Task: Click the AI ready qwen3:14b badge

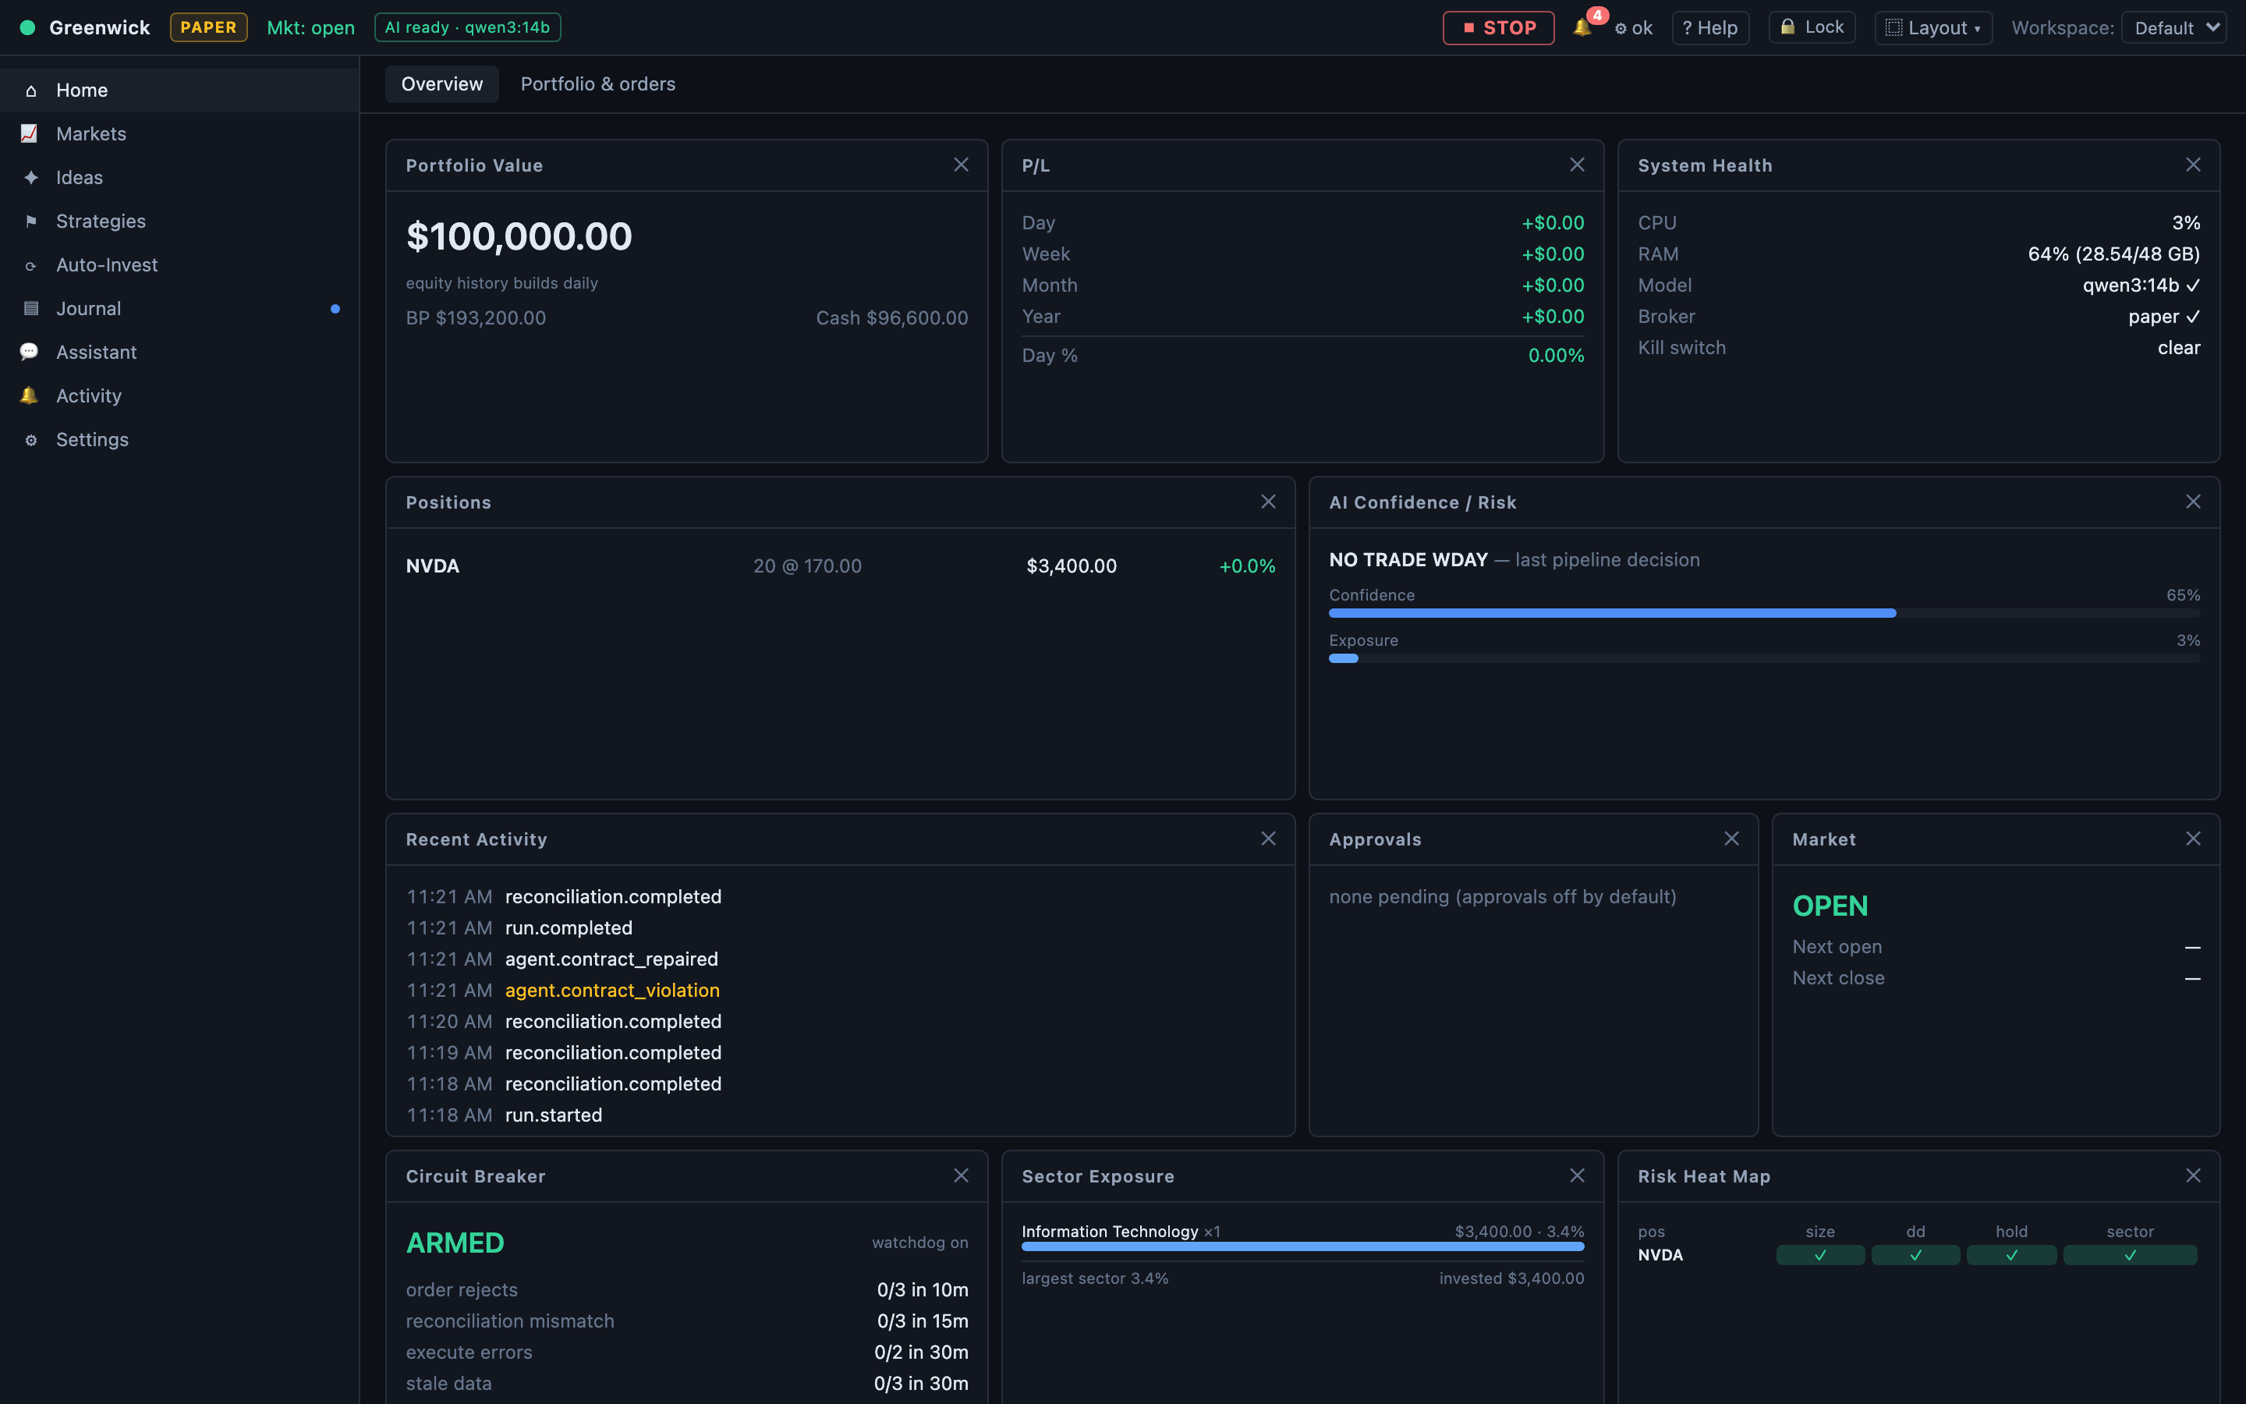Action: coord(468,27)
